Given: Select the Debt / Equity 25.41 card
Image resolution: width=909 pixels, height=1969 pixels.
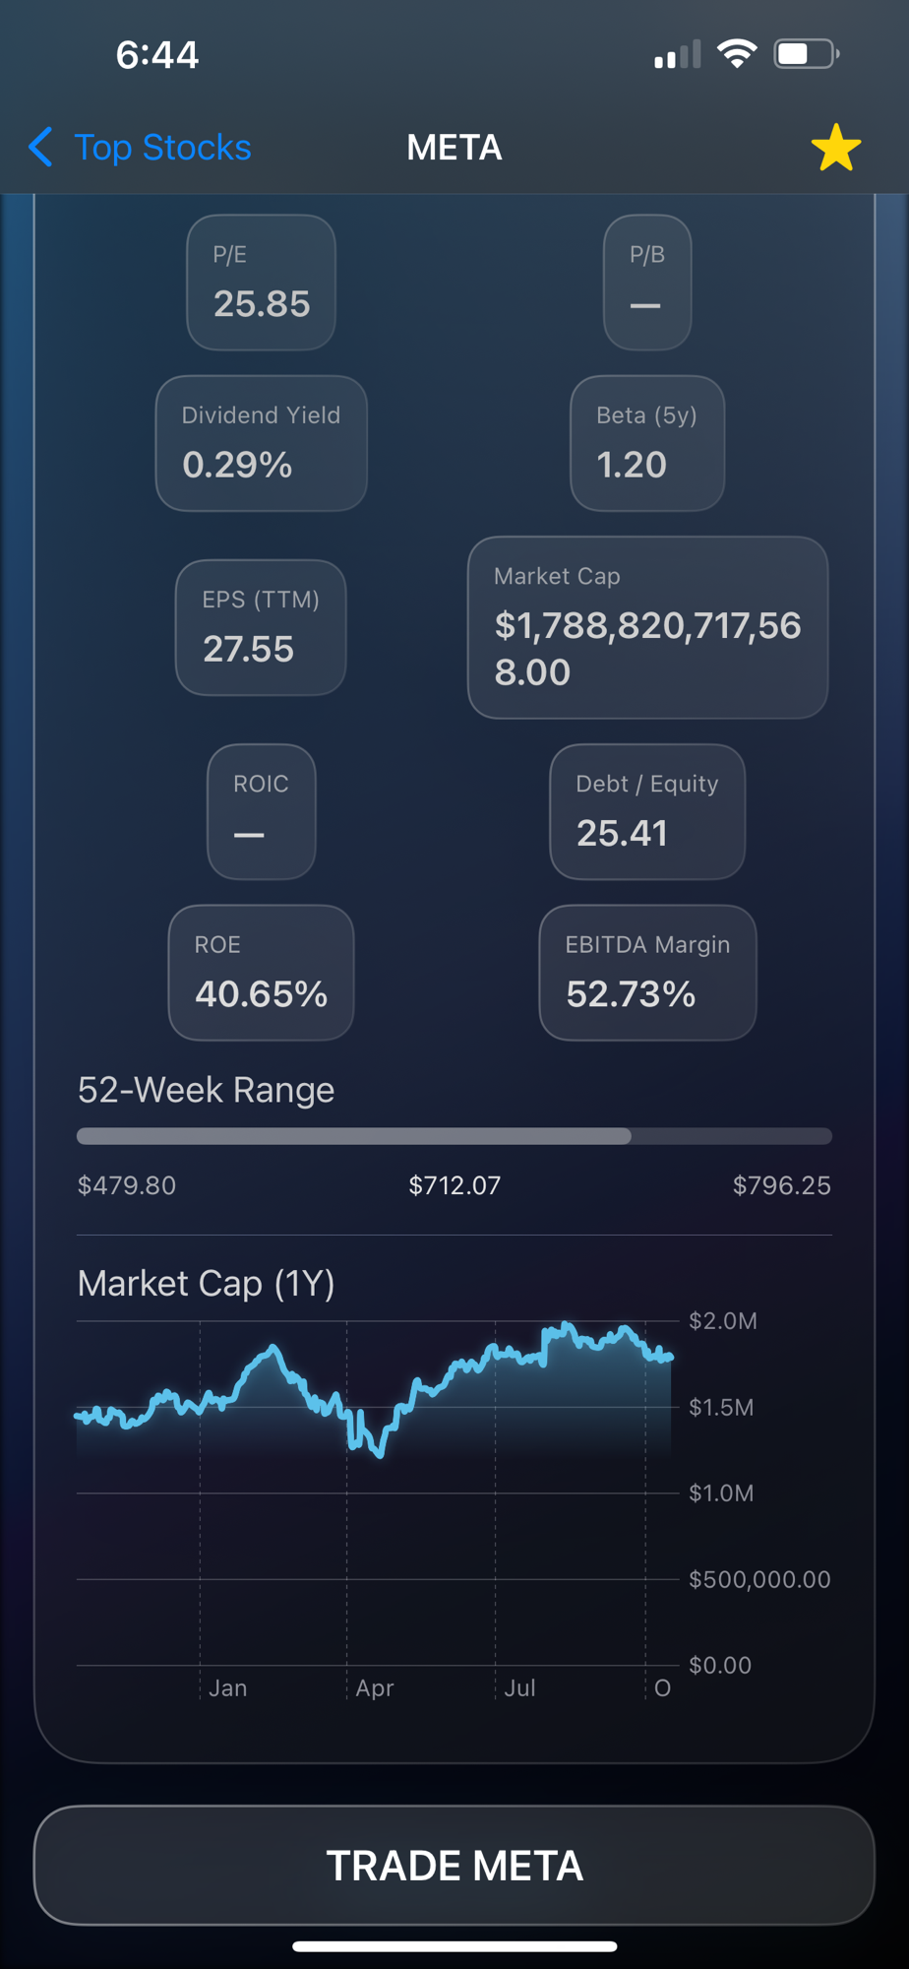Looking at the screenshot, I should coord(646,811).
